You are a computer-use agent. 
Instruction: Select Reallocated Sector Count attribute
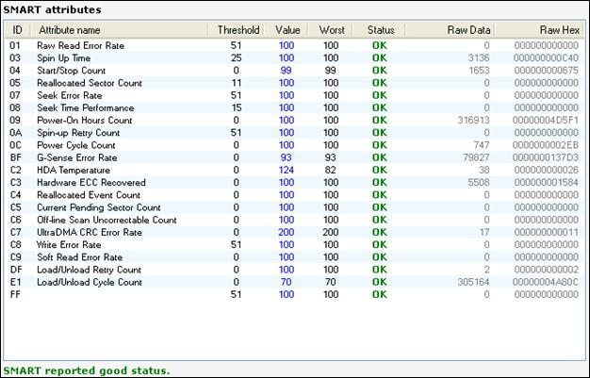90,83
